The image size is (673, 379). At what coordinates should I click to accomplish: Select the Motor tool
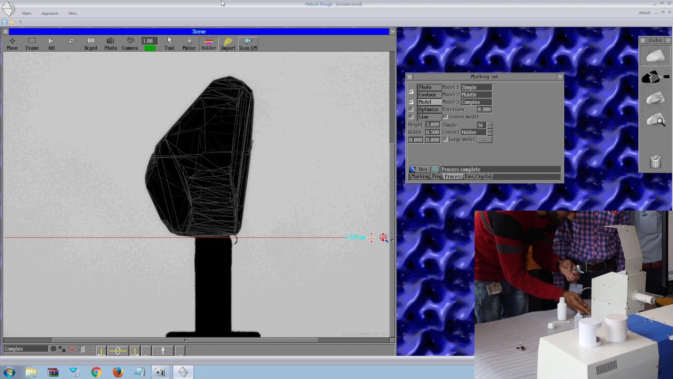(x=189, y=44)
